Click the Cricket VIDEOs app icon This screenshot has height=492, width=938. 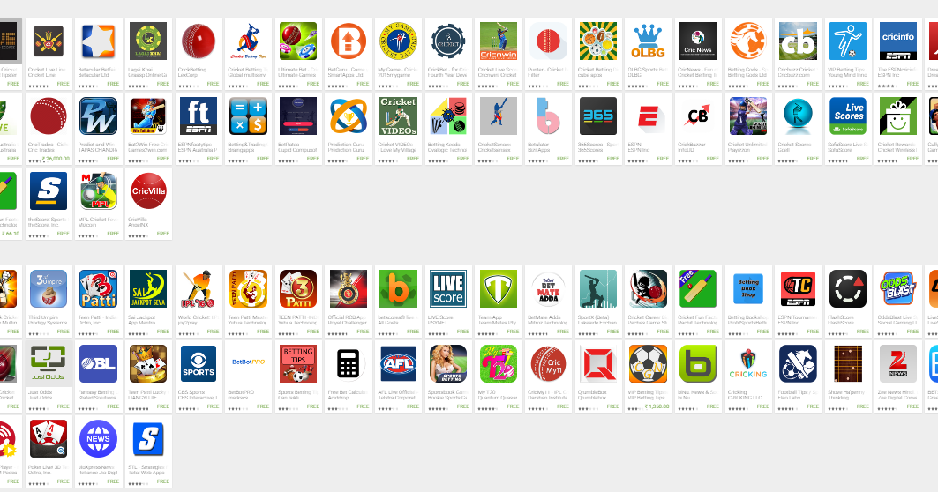(x=399, y=116)
